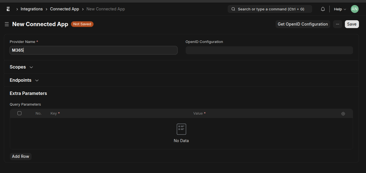Focus the OpenID Configuration field
Screen dimensions: 366x173
[269, 50]
